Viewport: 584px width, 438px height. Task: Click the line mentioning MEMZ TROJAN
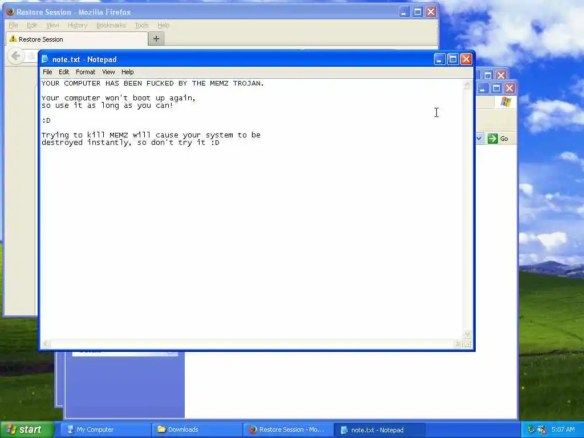coord(153,83)
